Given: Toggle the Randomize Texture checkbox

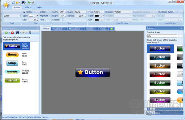Looking at the screenshot, I should tap(153, 12).
